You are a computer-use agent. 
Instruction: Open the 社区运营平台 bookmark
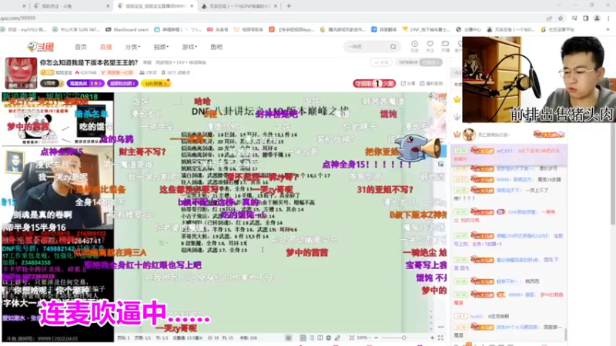click(x=557, y=29)
